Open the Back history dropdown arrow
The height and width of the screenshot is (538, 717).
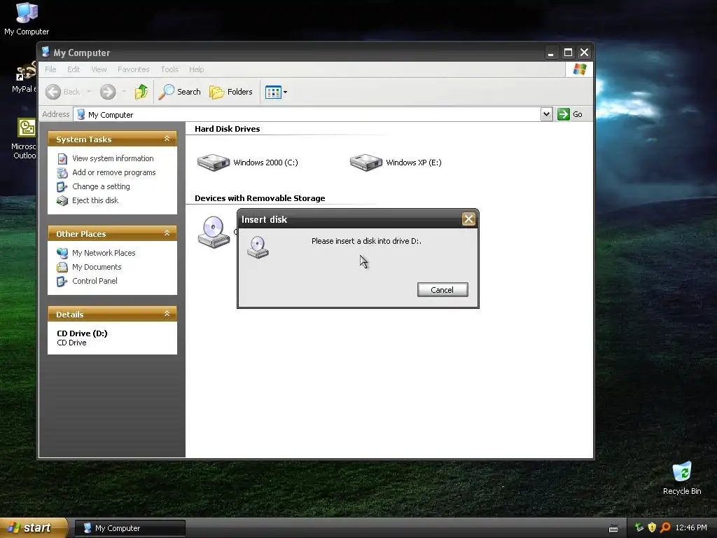[89, 92]
